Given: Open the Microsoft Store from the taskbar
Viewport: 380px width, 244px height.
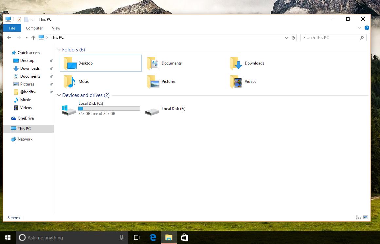Looking at the screenshot, I should click(x=185, y=237).
